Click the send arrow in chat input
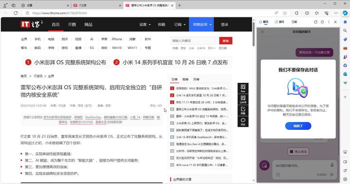The image size is (350, 184). 332,175
